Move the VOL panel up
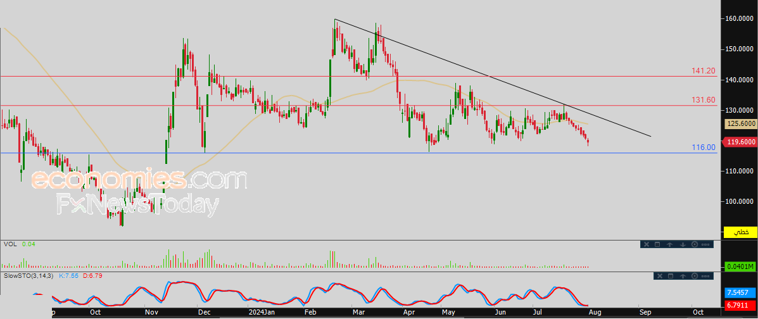Screen dimensions: 758x319 point(669,244)
